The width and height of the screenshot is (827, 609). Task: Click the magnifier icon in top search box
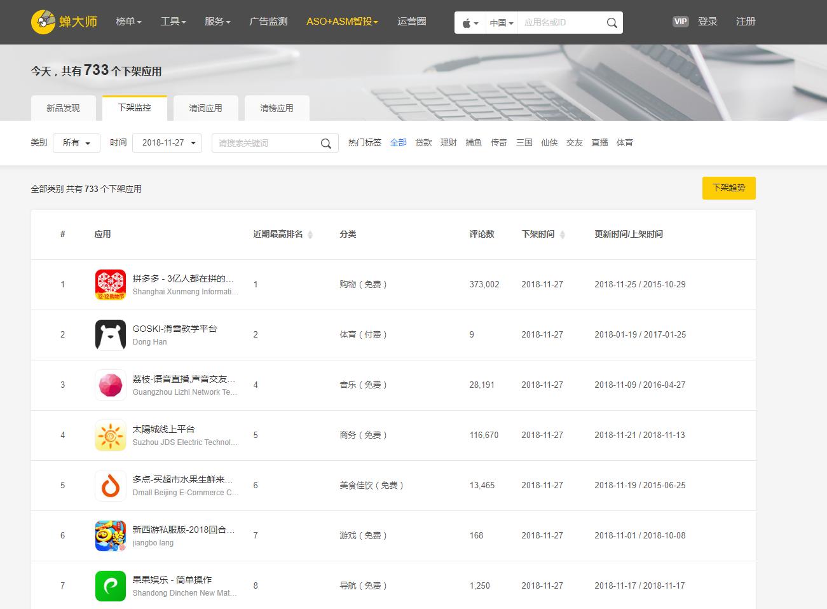tap(612, 23)
